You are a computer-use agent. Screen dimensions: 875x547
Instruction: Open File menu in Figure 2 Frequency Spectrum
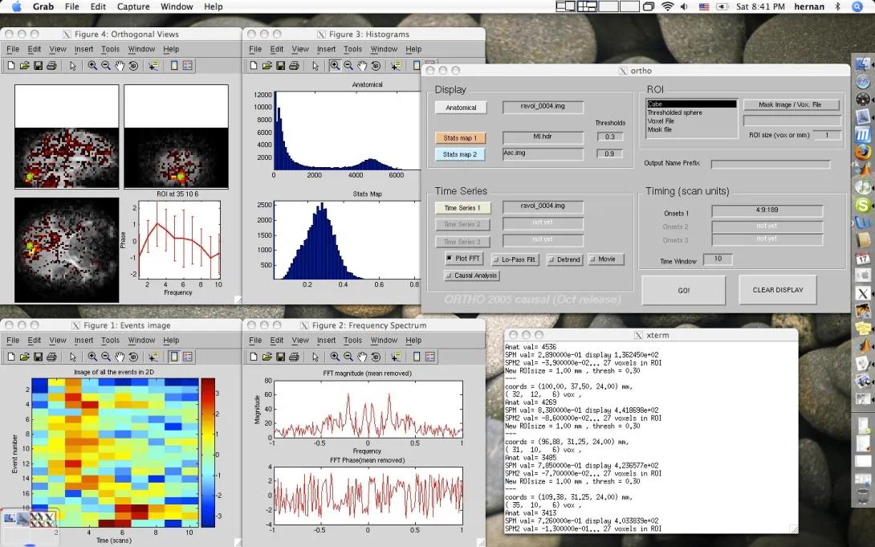pyautogui.click(x=255, y=340)
